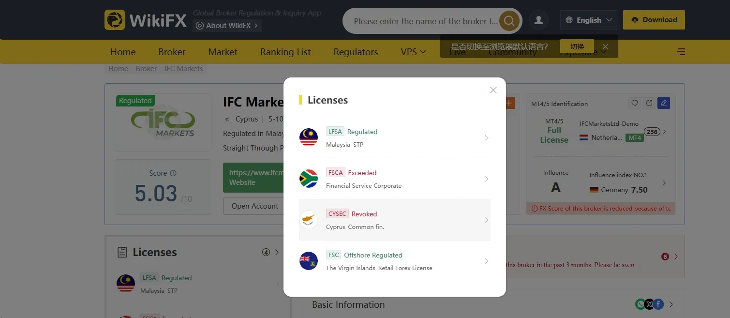
Task: Click the Open Account button
Action: click(x=254, y=206)
